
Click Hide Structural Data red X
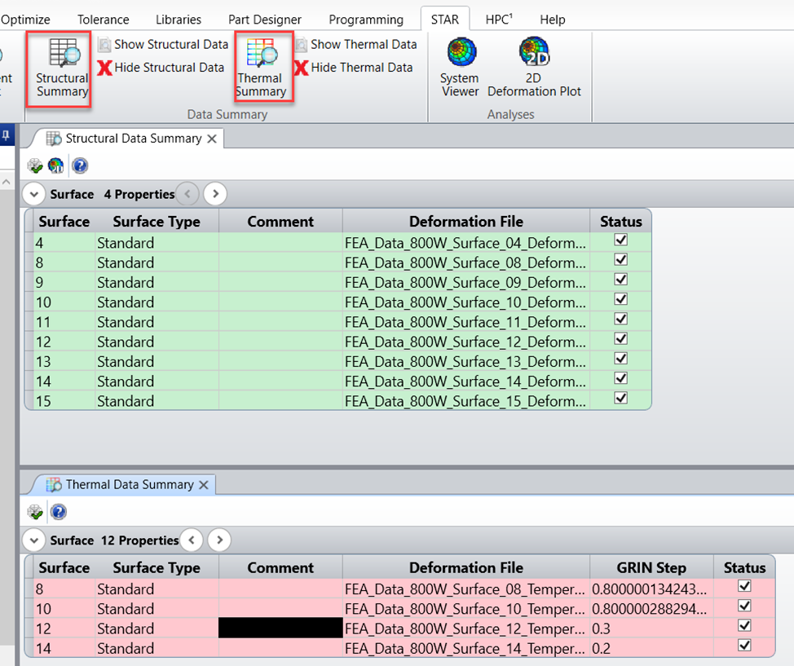pyautogui.click(x=105, y=68)
